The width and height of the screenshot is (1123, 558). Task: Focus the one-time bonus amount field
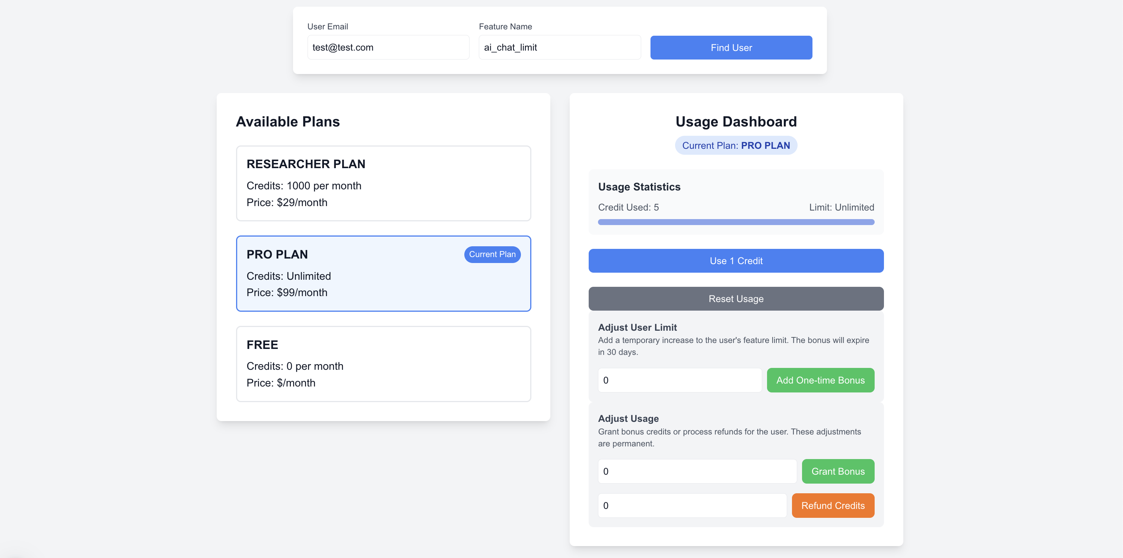point(679,380)
